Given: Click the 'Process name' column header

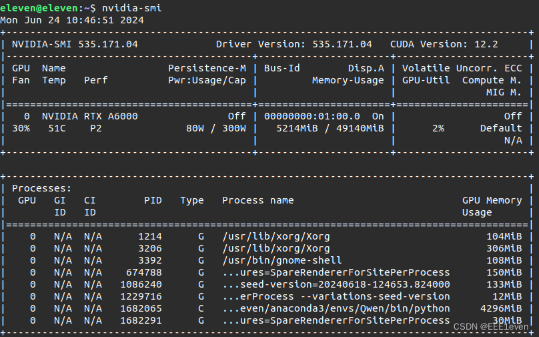Looking at the screenshot, I should (257, 200).
